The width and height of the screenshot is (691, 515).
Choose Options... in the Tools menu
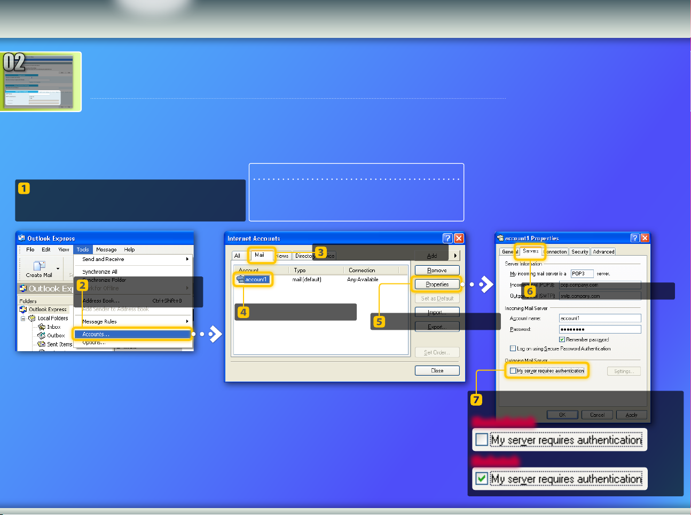(x=95, y=343)
